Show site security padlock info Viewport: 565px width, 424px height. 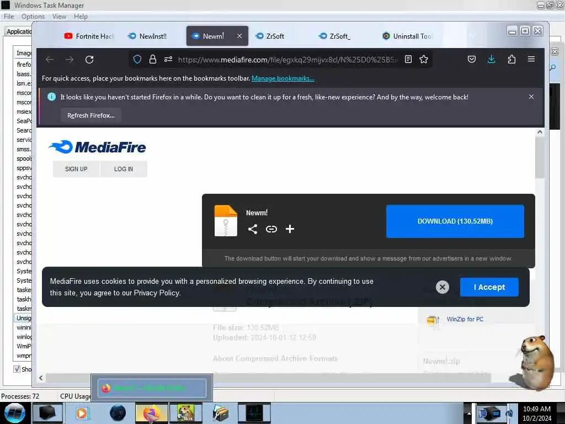click(153, 59)
